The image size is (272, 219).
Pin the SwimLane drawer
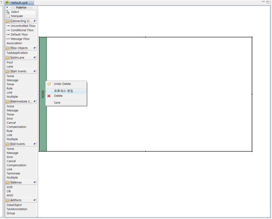(x=34, y=57)
